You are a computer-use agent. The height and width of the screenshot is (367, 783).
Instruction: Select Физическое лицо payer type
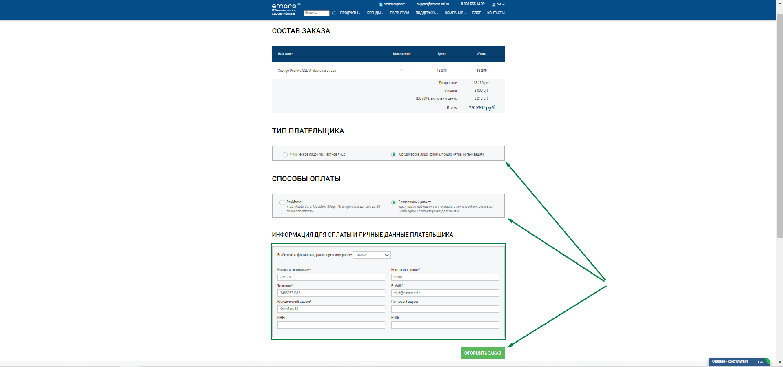[285, 155]
